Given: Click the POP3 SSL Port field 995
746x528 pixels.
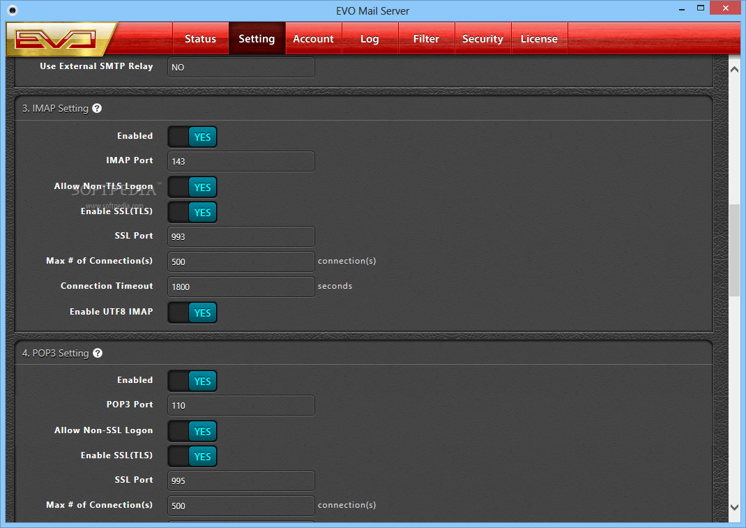Looking at the screenshot, I should pos(241,481).
